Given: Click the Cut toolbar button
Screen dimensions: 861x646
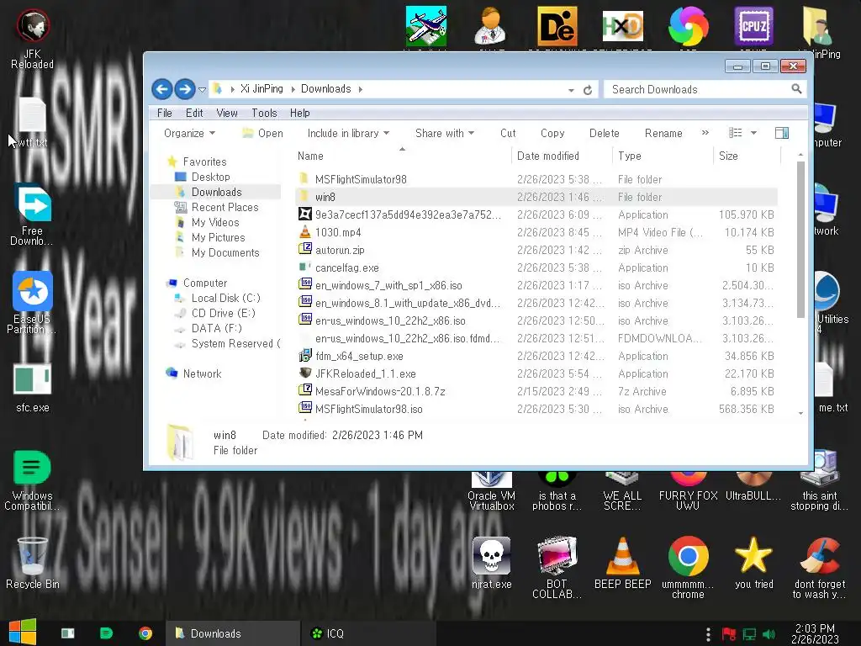Looking at the screenshot, I should pyautogui.click(x=508, y=133).
